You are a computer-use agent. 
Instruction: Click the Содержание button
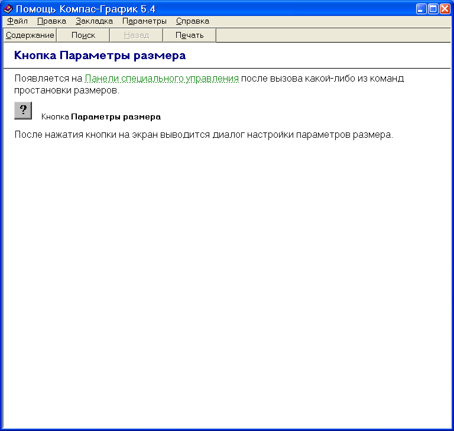(30, 35)
